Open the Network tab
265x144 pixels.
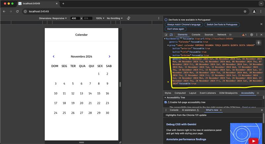[x=222, y=35]
